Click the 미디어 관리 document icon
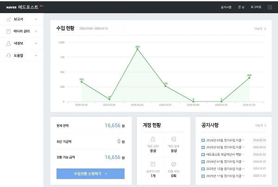 (8, 31)
